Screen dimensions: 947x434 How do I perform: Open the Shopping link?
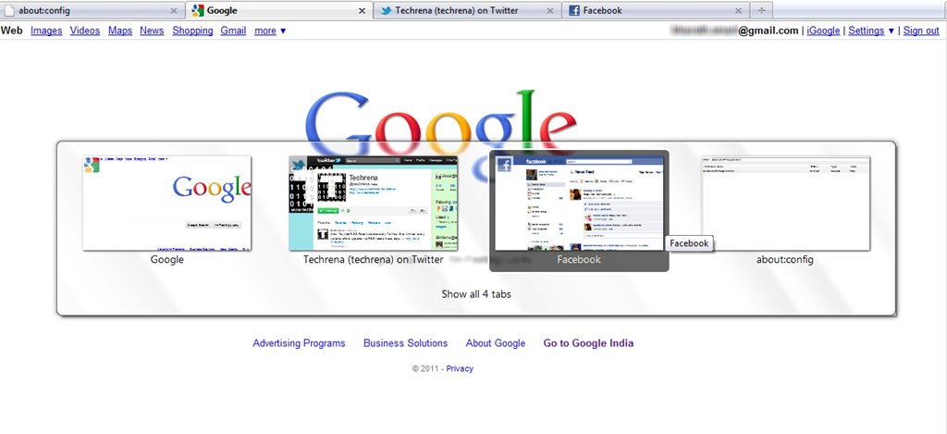click(192, 31)
